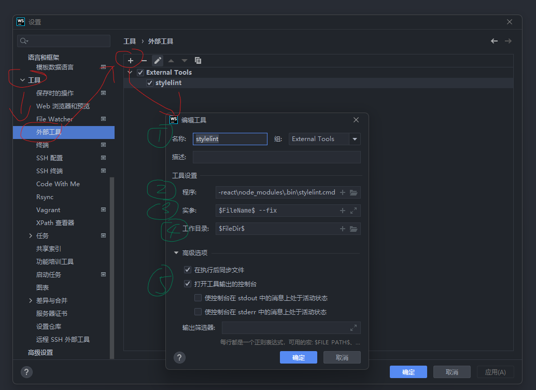This screenshot has height=390, width=536.
Task: Click the pencil edit tool icon
Action: pyautogui.click(x=158, y=61)
